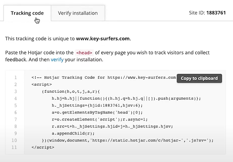Follow the blue verify link

57,60
